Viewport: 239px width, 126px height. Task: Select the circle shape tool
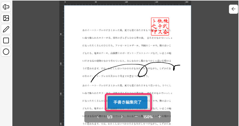click(x=6, y=52)
